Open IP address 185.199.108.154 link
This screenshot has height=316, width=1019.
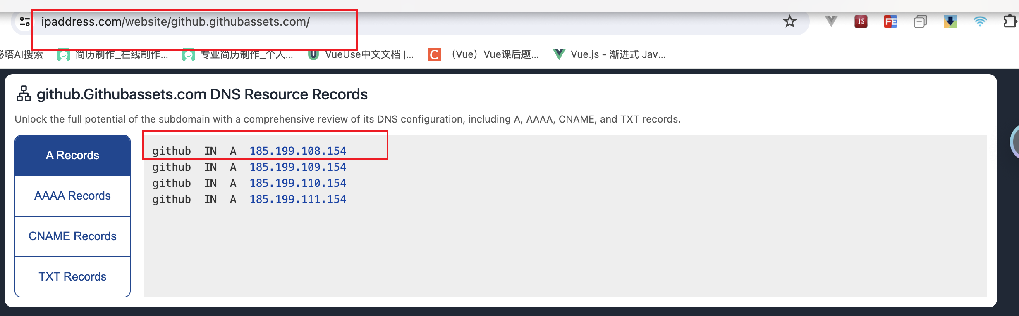[x=298, y=151]
